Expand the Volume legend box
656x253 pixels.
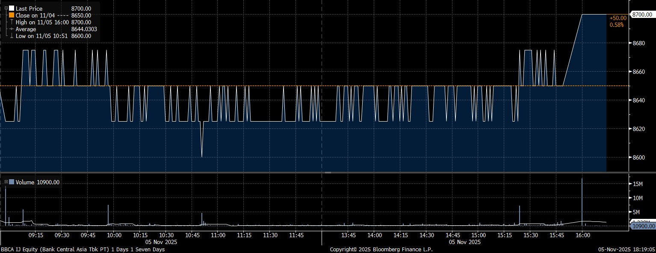(6, 182)
